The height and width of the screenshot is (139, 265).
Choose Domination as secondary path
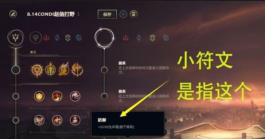click(x=125, y=38)
